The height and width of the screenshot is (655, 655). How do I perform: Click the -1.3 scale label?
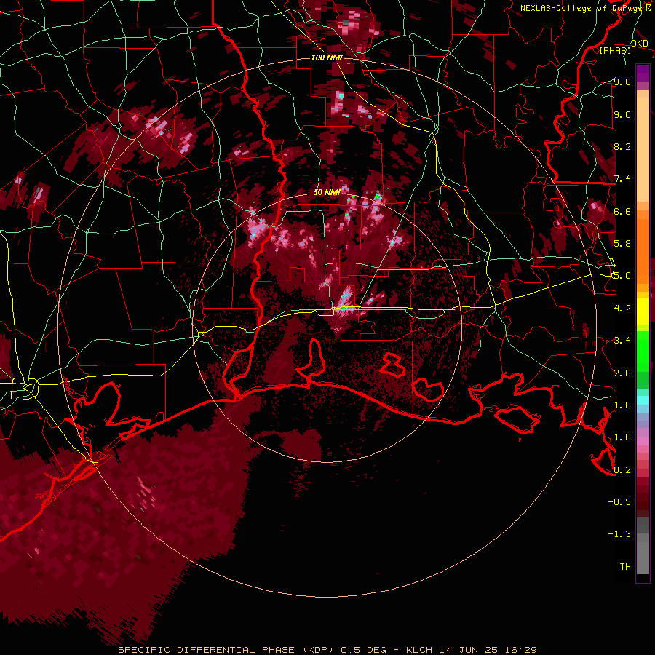coord(619,534)
